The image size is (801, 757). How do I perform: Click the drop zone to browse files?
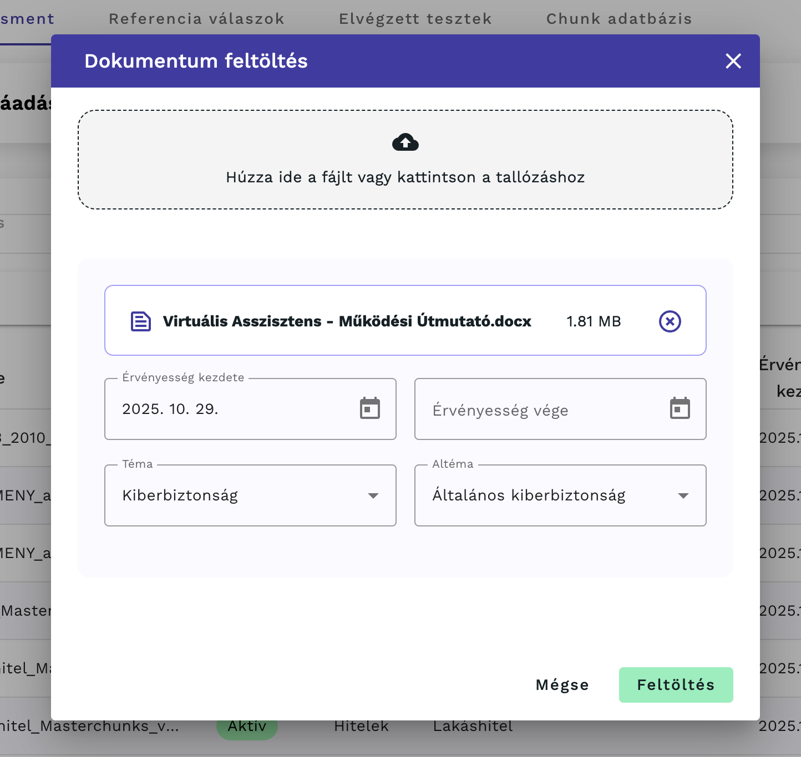click(x=405, y=160)
